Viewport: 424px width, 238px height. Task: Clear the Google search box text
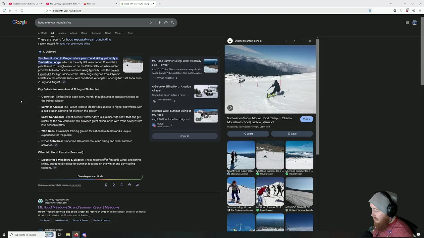pos(151,22)
